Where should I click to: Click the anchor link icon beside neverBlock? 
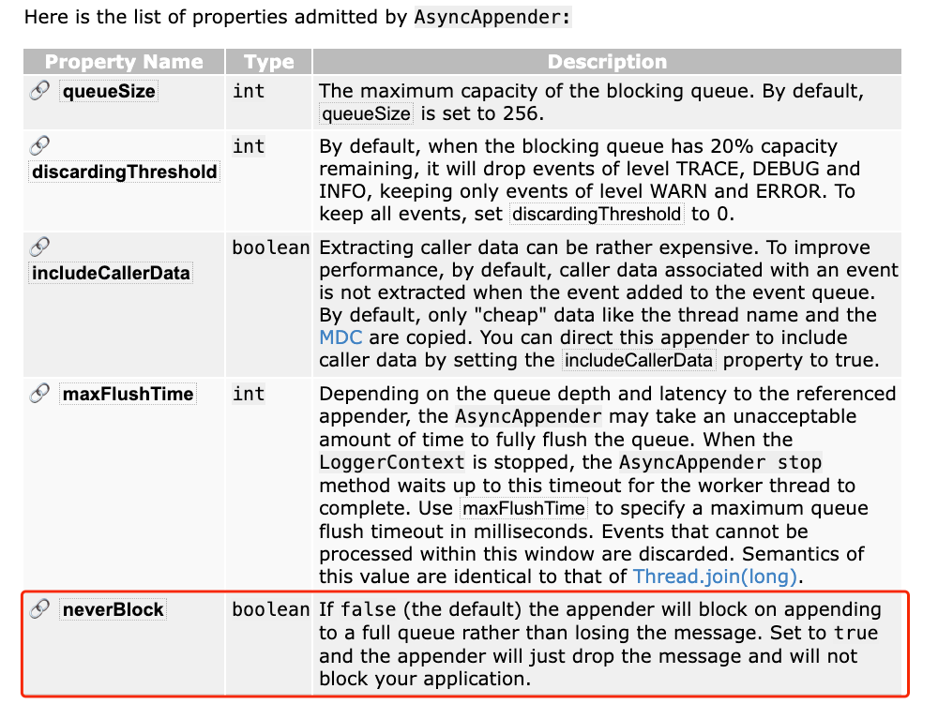click(39, 609)
